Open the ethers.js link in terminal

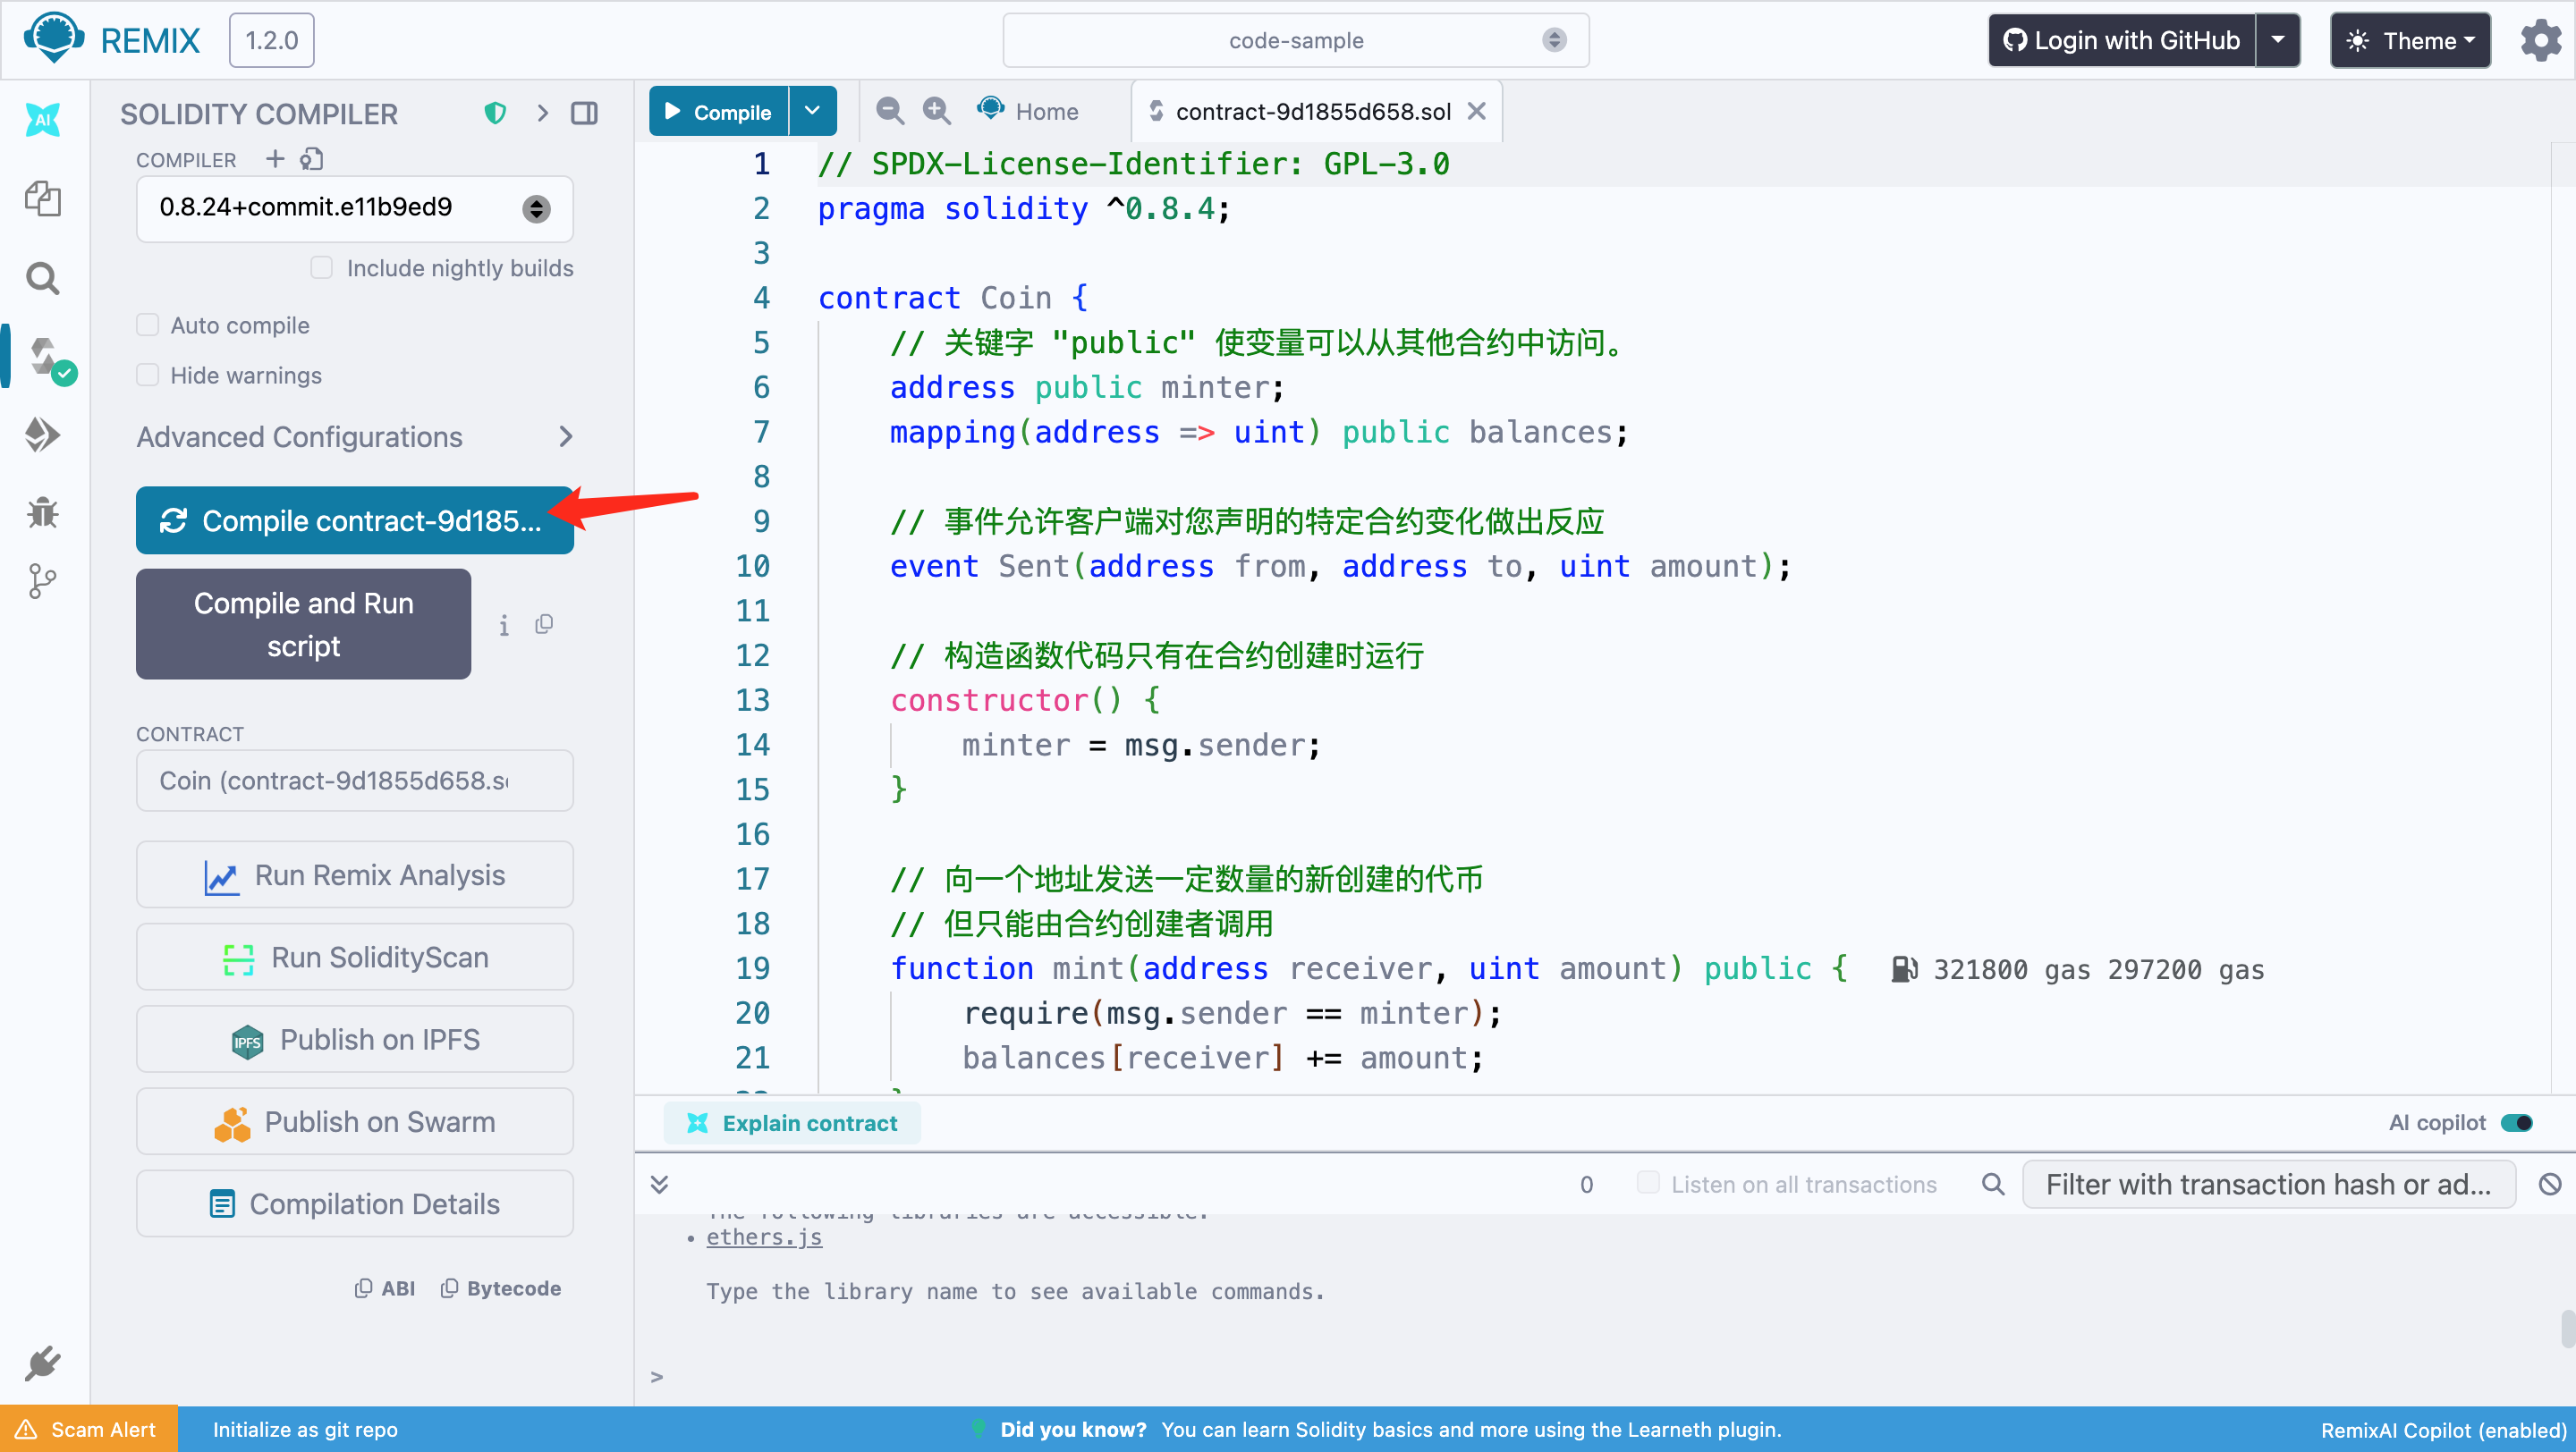[x=764, y=1237]
